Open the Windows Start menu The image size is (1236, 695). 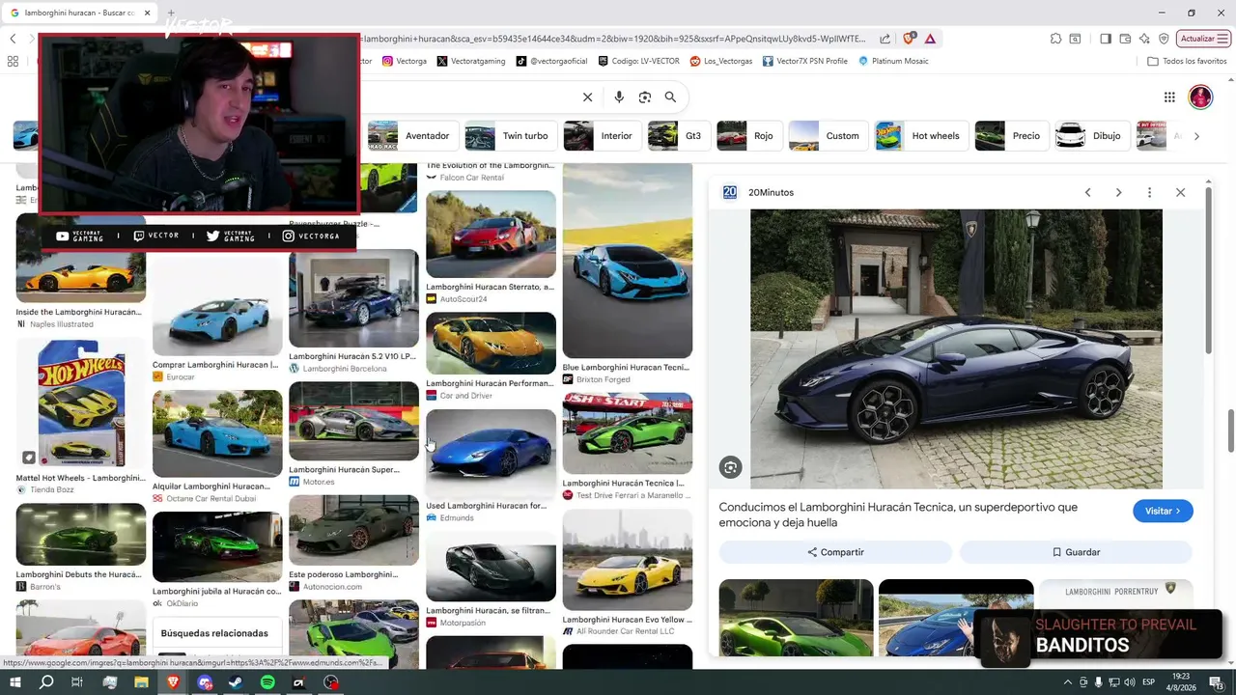point(15,682)
